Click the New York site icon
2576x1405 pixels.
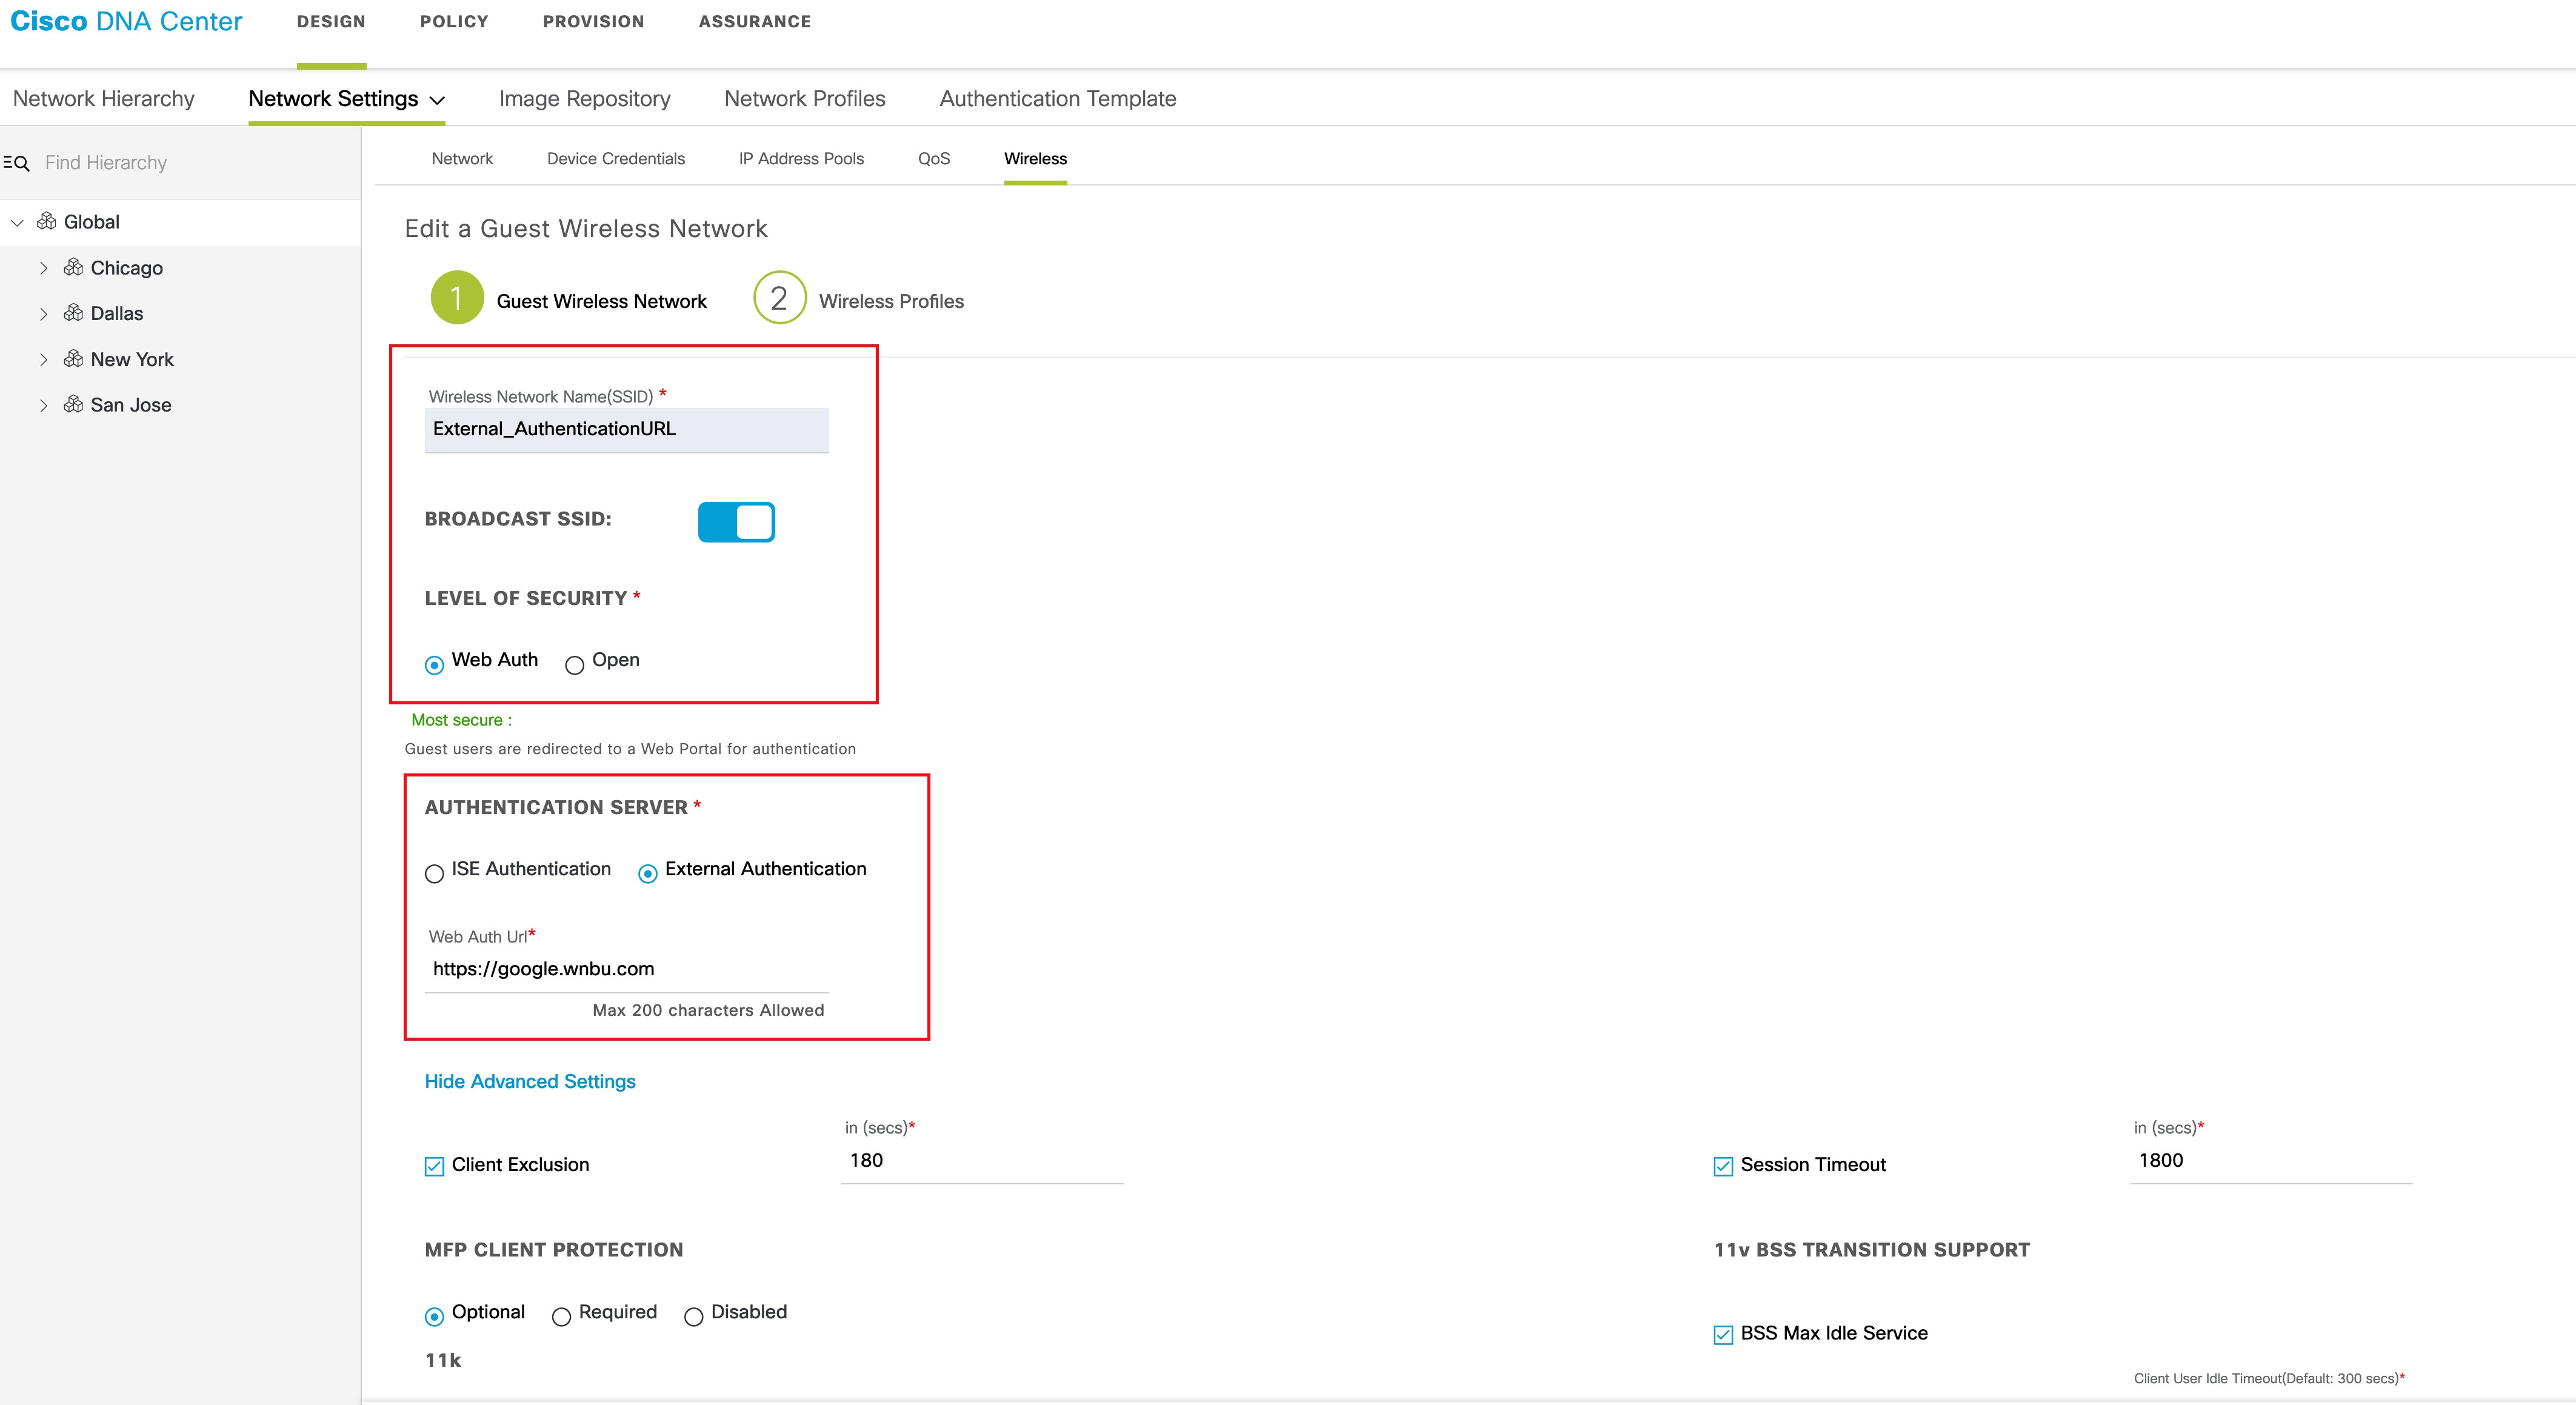click(73, 358)
